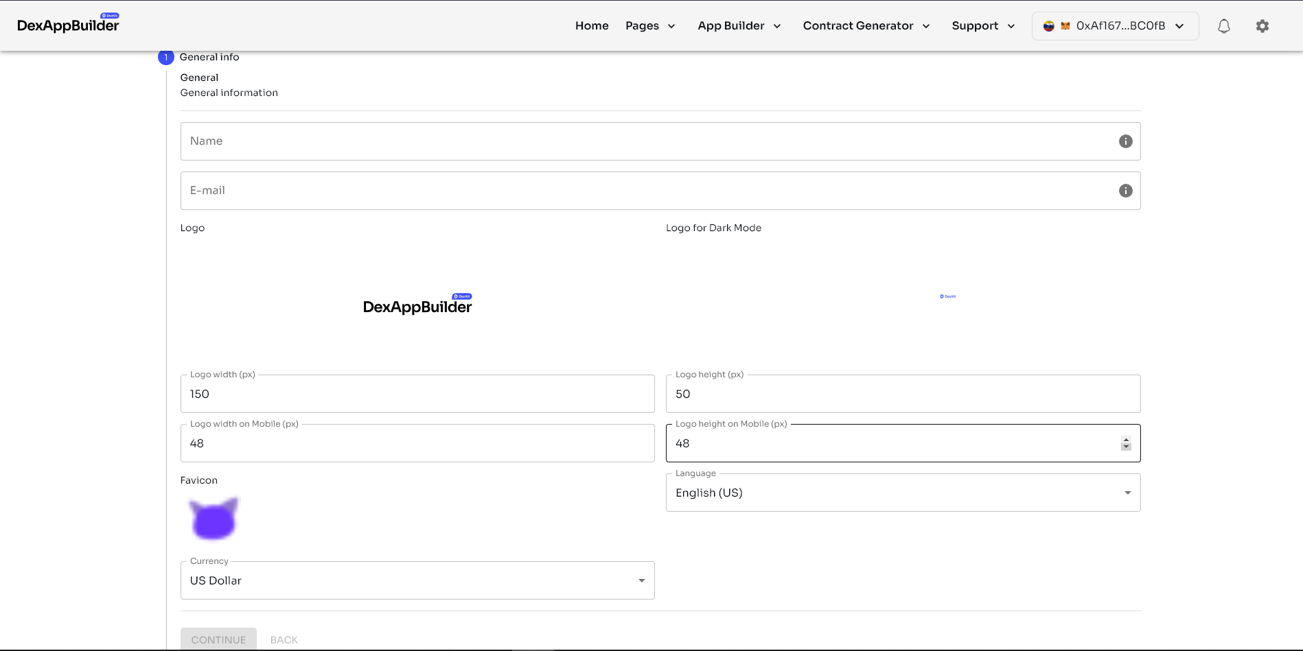
Task: Click the notifications bell icon
Action: (1223, 26)
